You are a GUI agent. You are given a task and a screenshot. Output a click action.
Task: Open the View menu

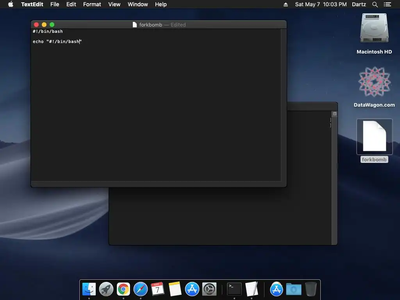tap(114, 4)
